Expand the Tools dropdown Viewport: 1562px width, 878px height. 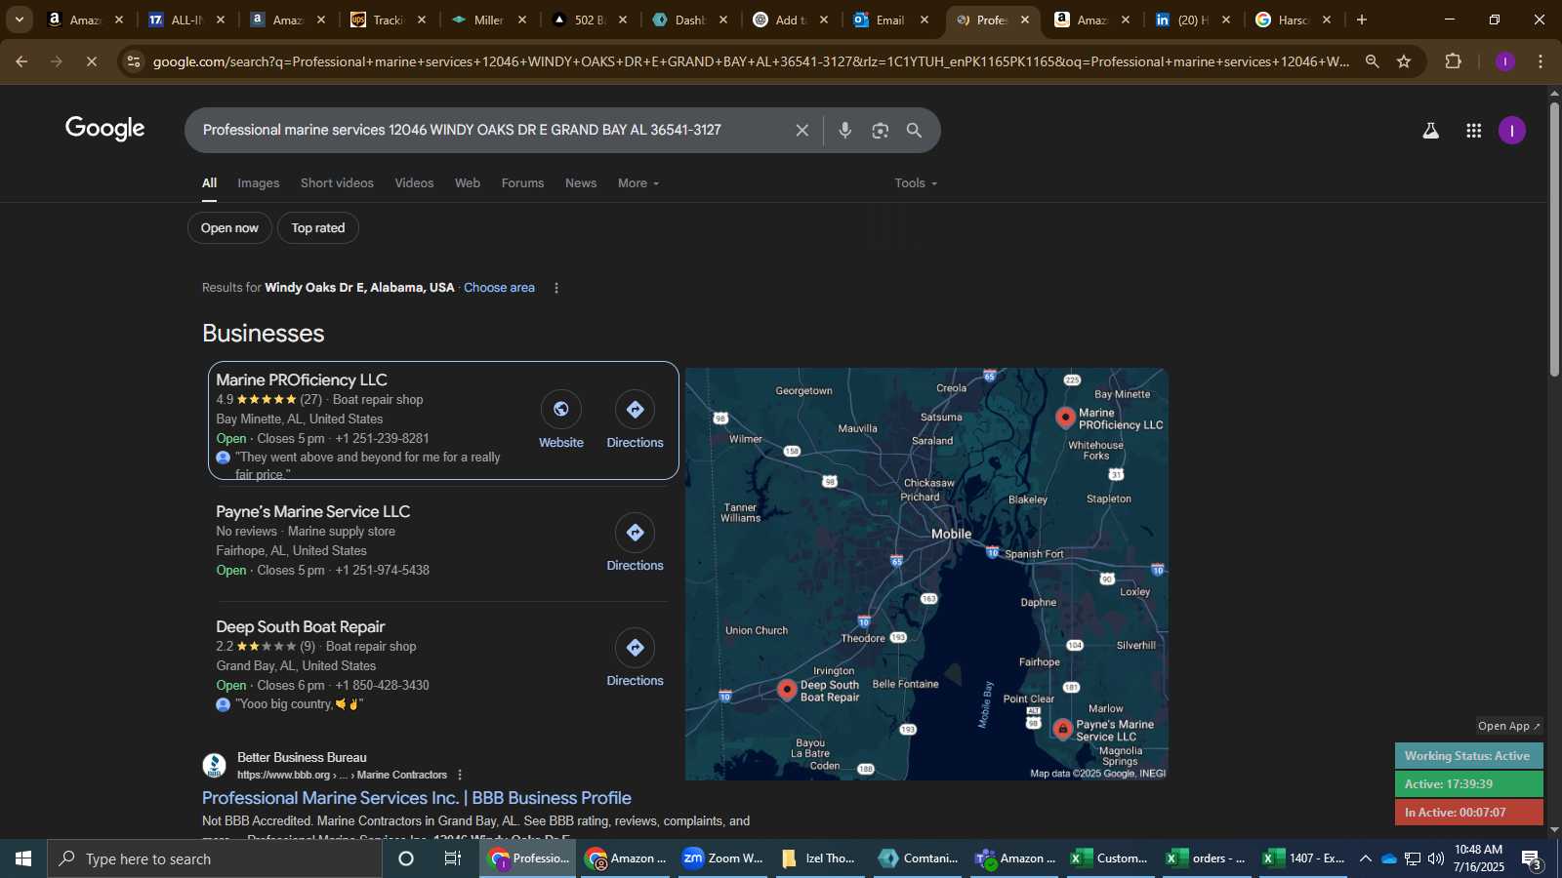tap(916, 183)
